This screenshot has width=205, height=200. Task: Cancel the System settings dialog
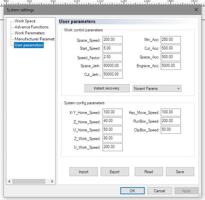pyautogui.click(x=159, y=191)
